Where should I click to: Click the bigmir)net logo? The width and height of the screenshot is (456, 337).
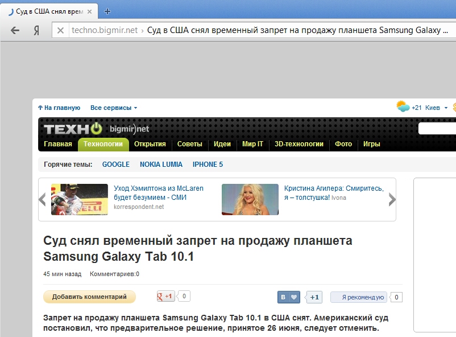(x=130, y=129)
